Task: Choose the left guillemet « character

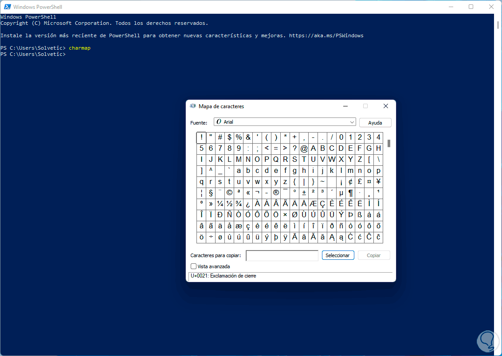Action: (x=248, y=193)
